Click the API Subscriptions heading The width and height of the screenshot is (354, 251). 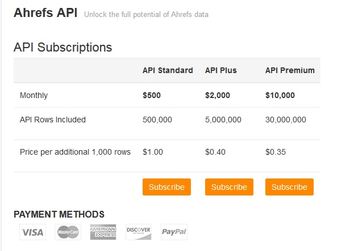[63, 47]
